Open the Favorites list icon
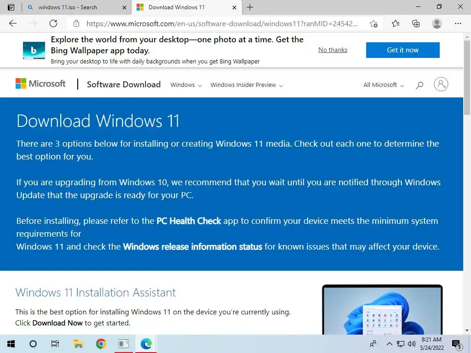This screenshot has height=353, width=471. pos(396,23)
